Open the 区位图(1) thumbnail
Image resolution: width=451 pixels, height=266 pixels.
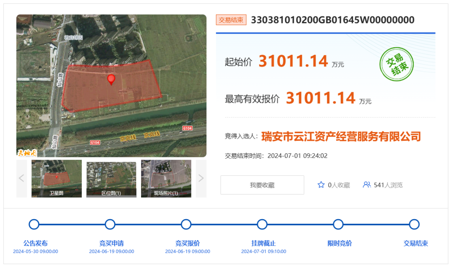[111, 178]
